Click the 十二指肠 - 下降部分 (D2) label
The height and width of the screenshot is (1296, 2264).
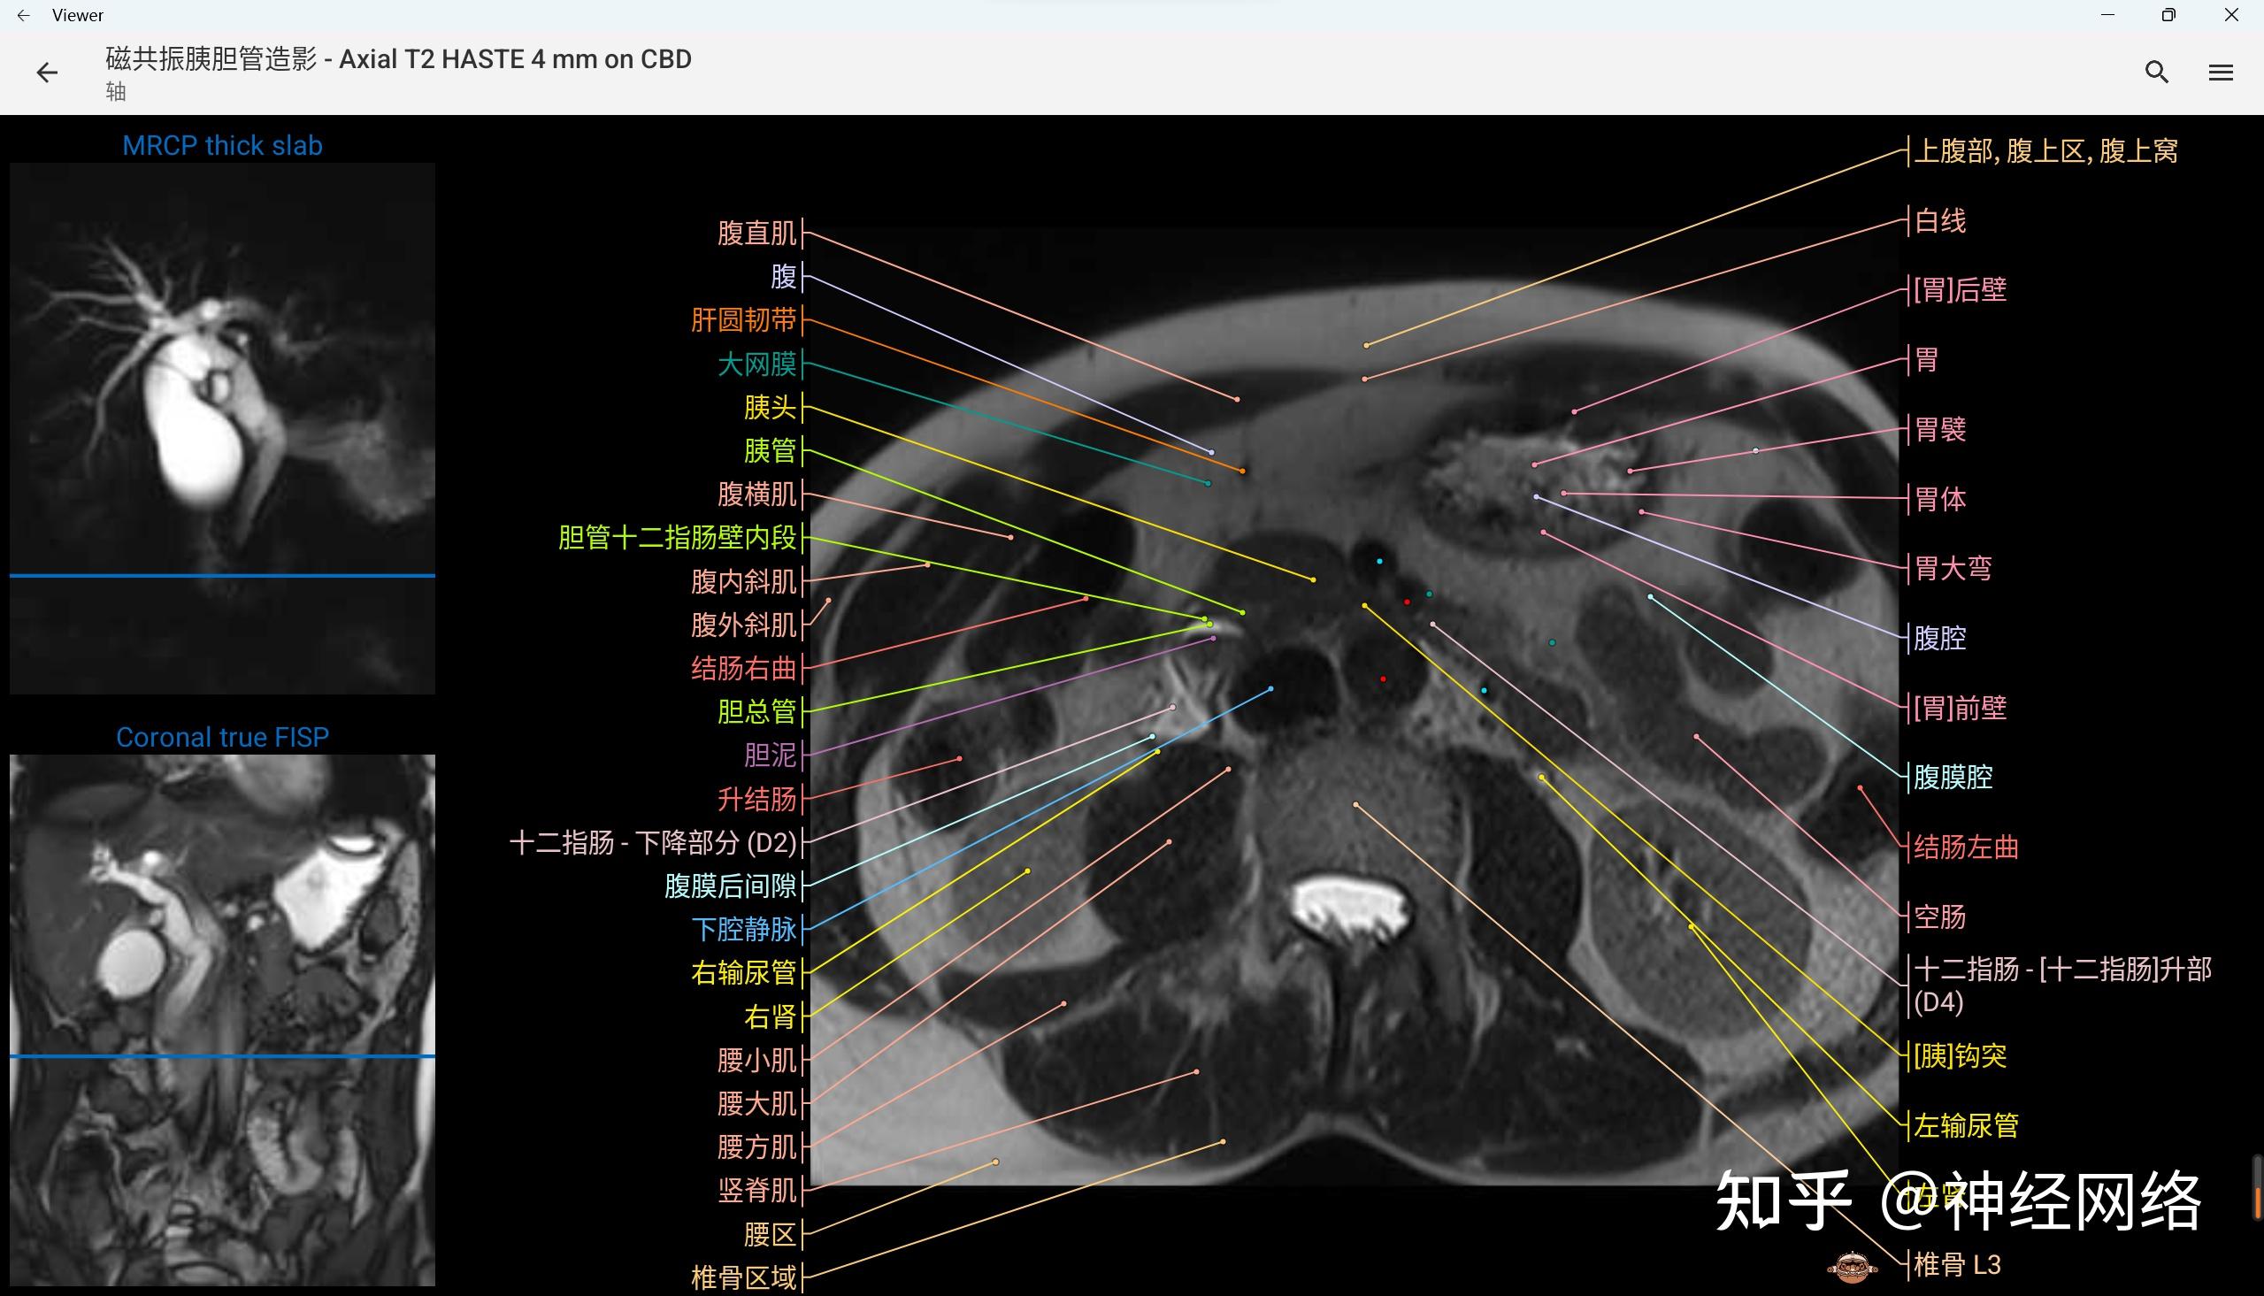pos(654,843)
